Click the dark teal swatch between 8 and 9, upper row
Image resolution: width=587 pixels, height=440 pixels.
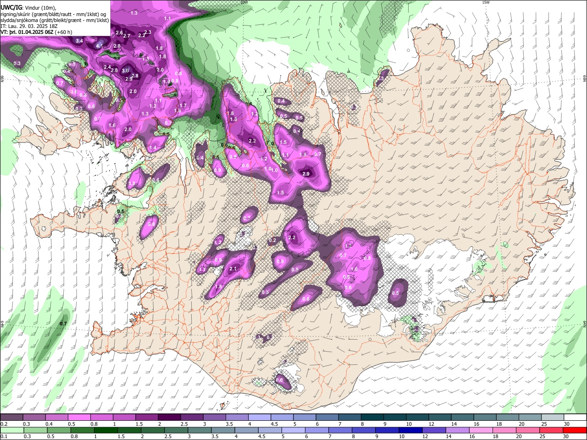371,418
